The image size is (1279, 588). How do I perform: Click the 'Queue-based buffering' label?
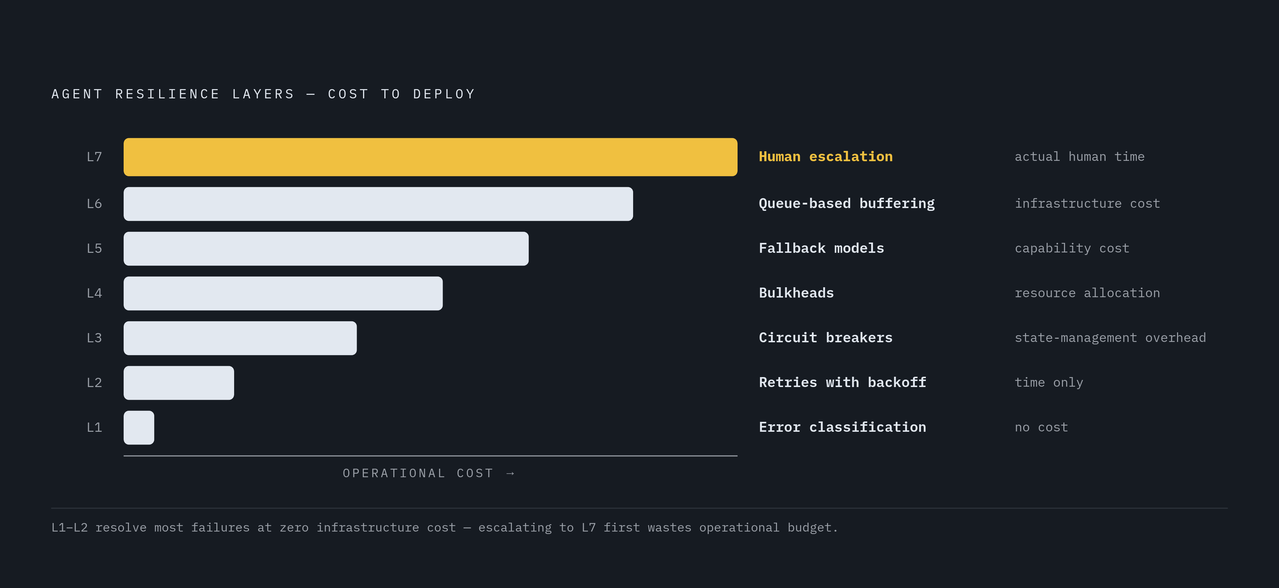(x=847, y=204)
